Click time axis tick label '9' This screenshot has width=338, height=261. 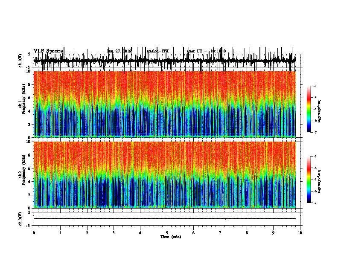(273, 233)
